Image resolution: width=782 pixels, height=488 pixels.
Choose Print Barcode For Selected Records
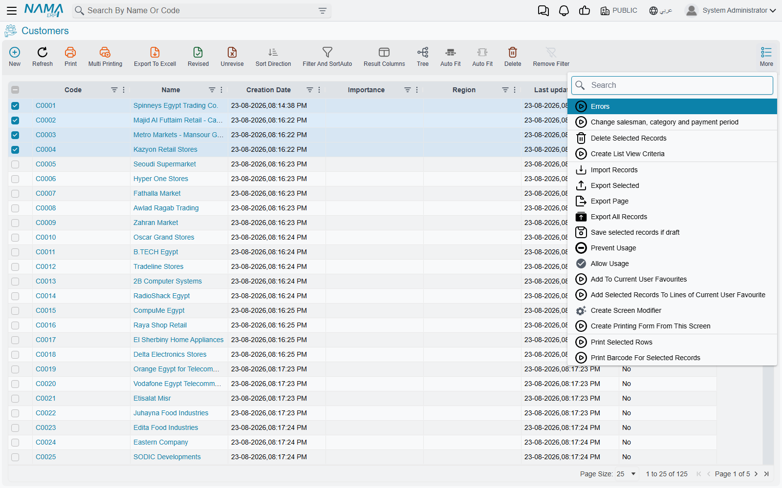tap(672, 358)
